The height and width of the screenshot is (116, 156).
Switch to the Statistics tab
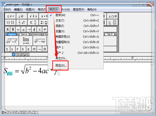[x=36, y=34]
